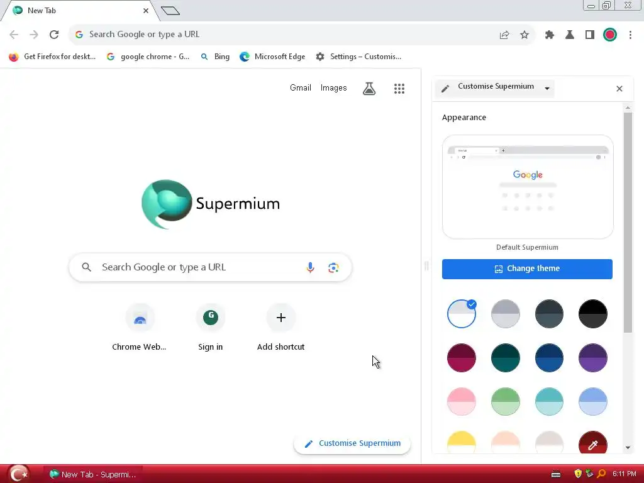
Task: Open the Gmail link
Action: pos(300,88)
